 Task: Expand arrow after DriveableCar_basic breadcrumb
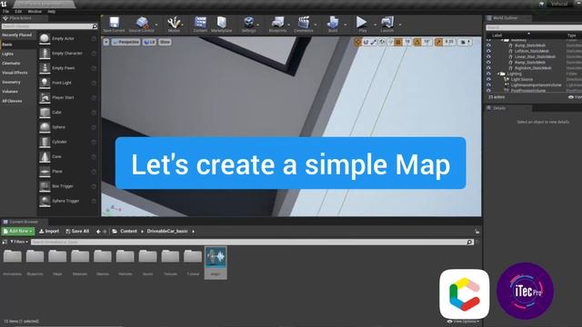click(193, 232)
